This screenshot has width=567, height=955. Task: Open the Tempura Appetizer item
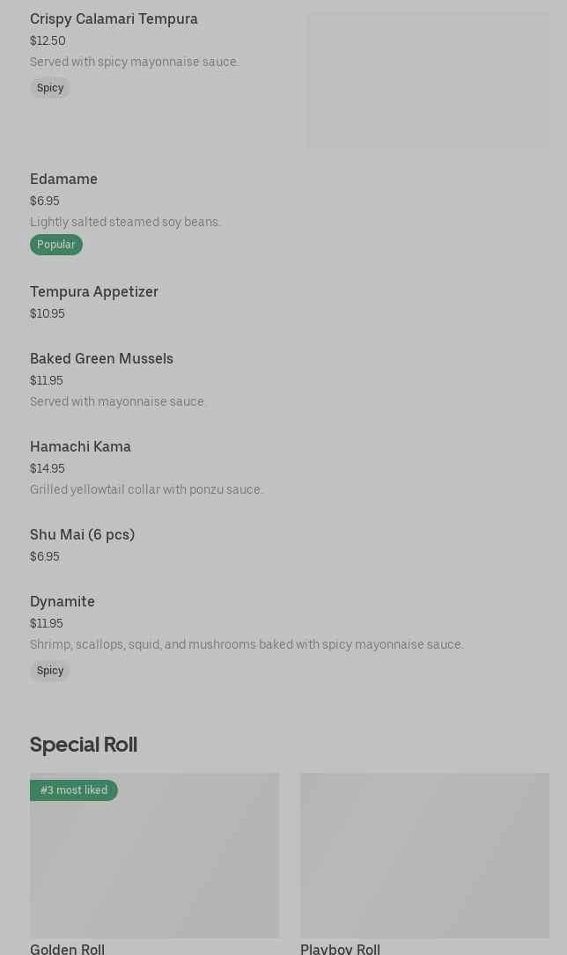94,292
